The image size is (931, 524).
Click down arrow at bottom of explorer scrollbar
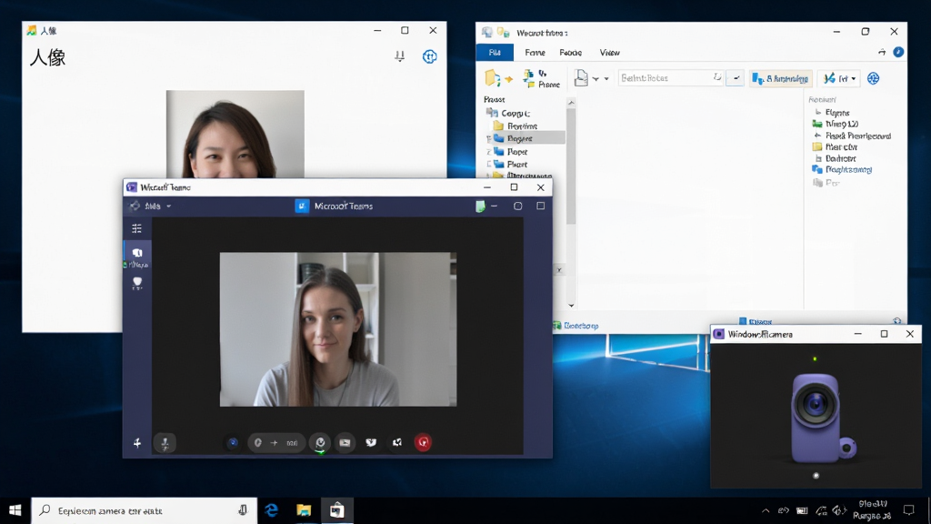pos(571,306)
